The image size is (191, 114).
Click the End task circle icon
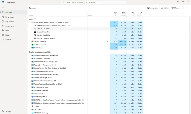coord(162,8)
